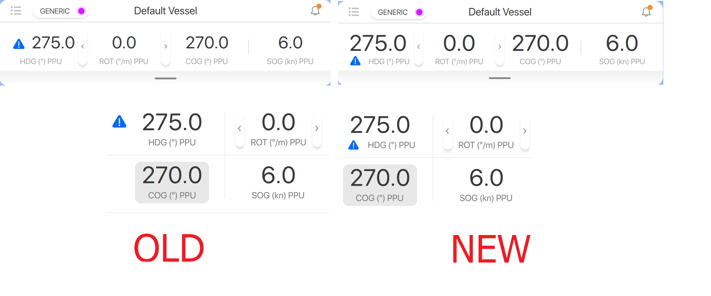Screen dimensions: 711x296
Task: Select the 270.0 COG reading in the OLD top bar
Action: 207,43
